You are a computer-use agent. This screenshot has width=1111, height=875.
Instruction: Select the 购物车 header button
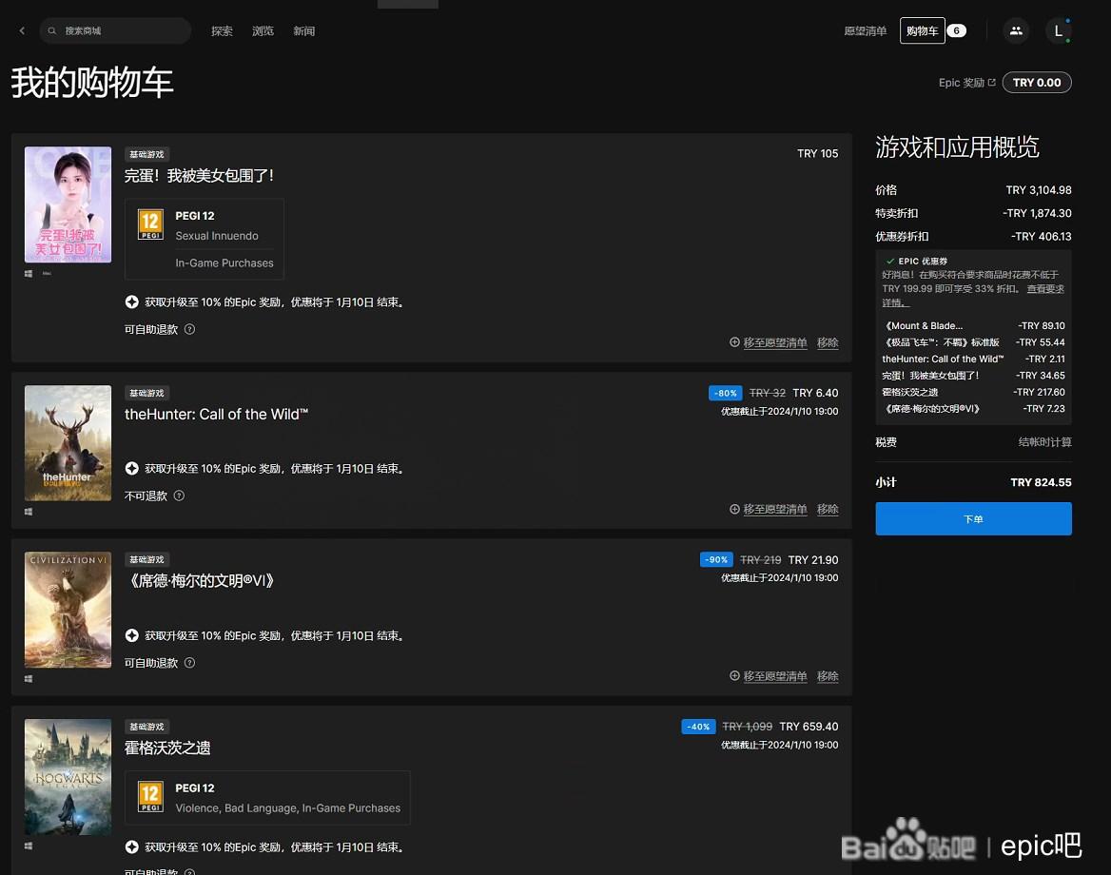click(923, 30)
